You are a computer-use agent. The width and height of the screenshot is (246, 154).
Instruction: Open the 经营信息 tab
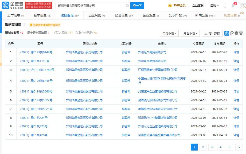pyautogui.click(x=124, y=15)
